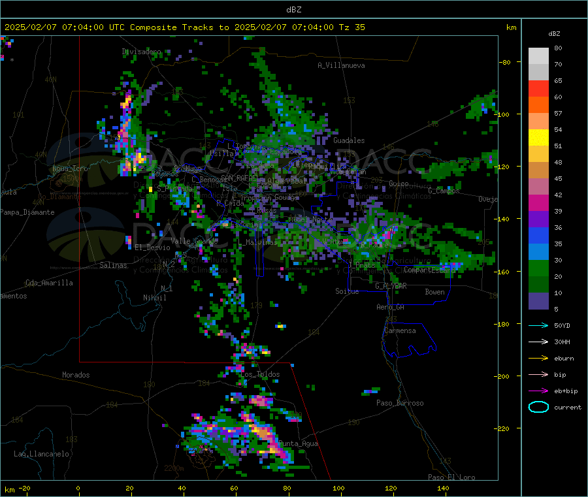Click the -220 tick on right axis
588x497 pixels.
[x=504, y=429]
